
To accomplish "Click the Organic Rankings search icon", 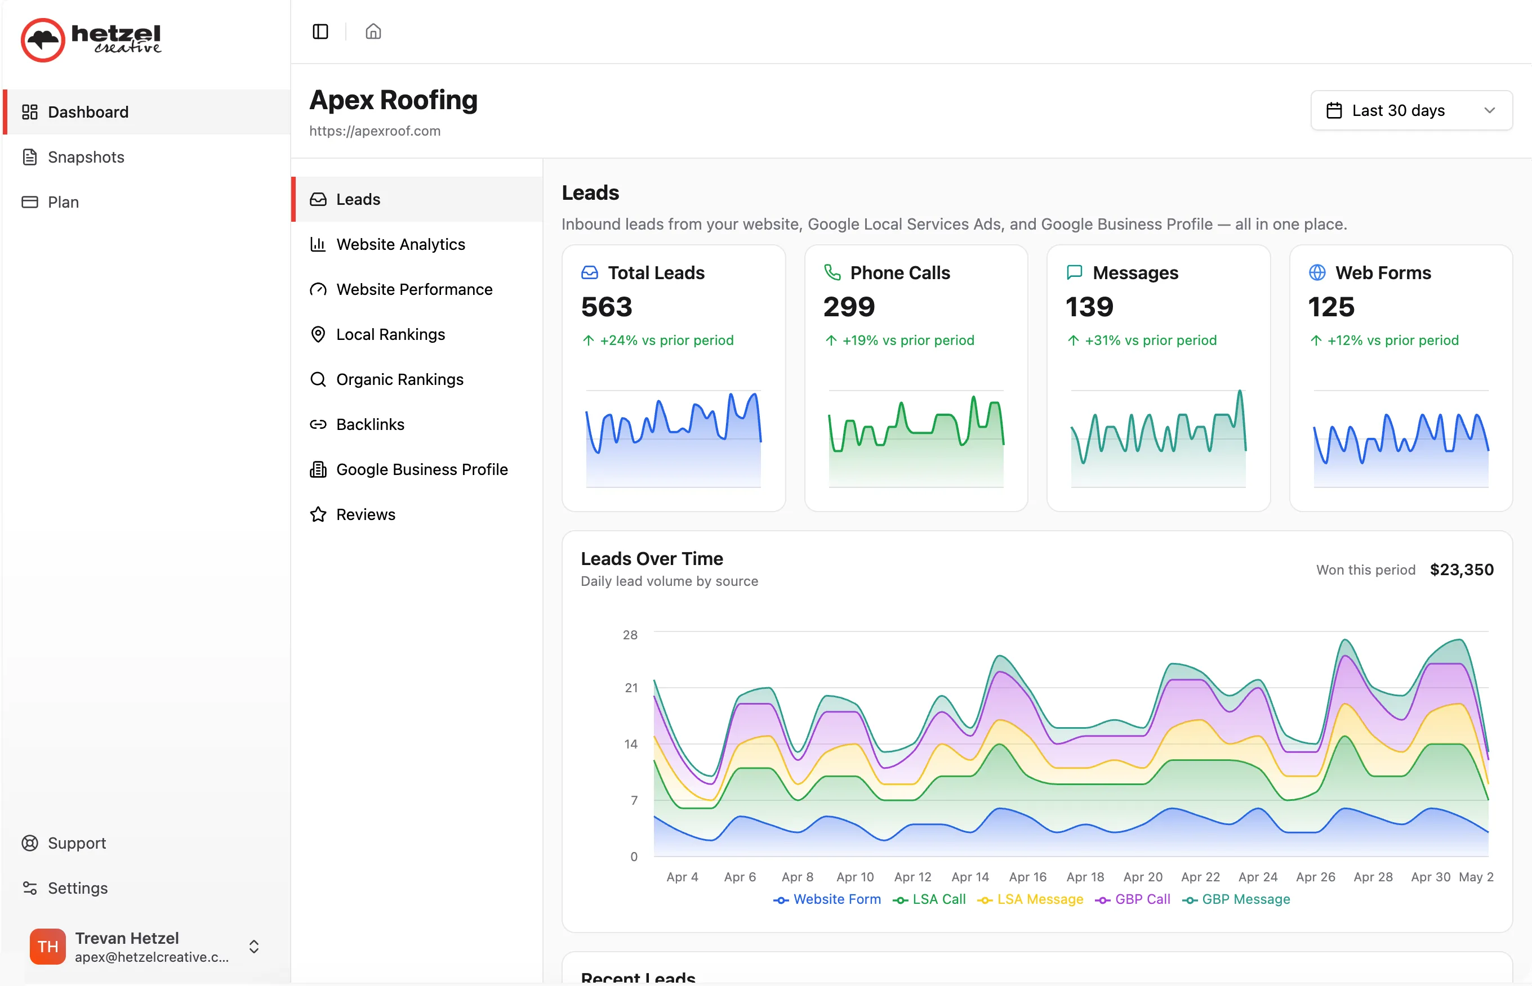I will tap(318, 379).
